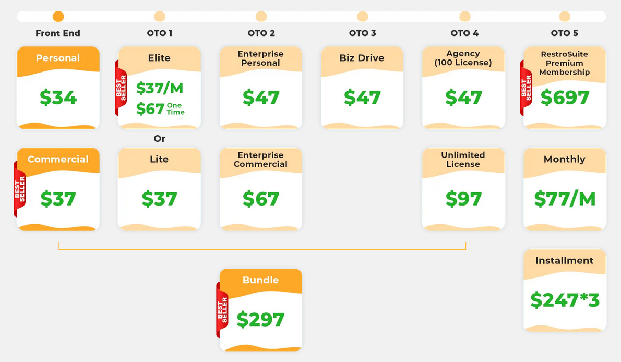This screenshot has height=362, width=621.
Task: Click Best Seller ribbon on Bundle card
Action: pyautogui.click(x=222, y=310)
